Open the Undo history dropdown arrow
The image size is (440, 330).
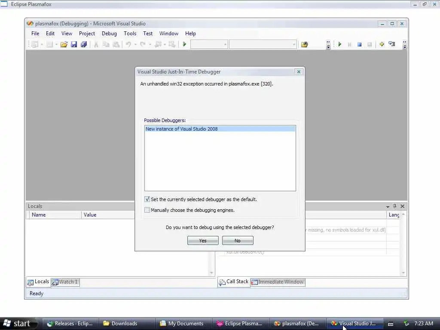click(135, 44)
